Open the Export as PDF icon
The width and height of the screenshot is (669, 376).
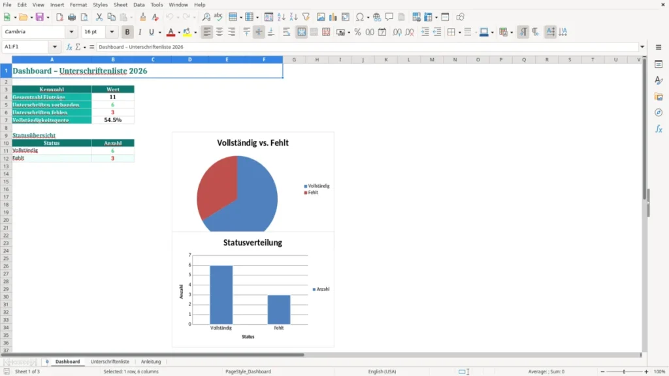(59, 17)
